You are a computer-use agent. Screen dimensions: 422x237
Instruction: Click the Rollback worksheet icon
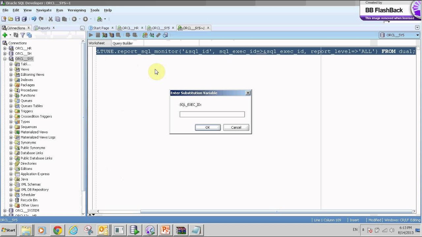tap(135, 35)
